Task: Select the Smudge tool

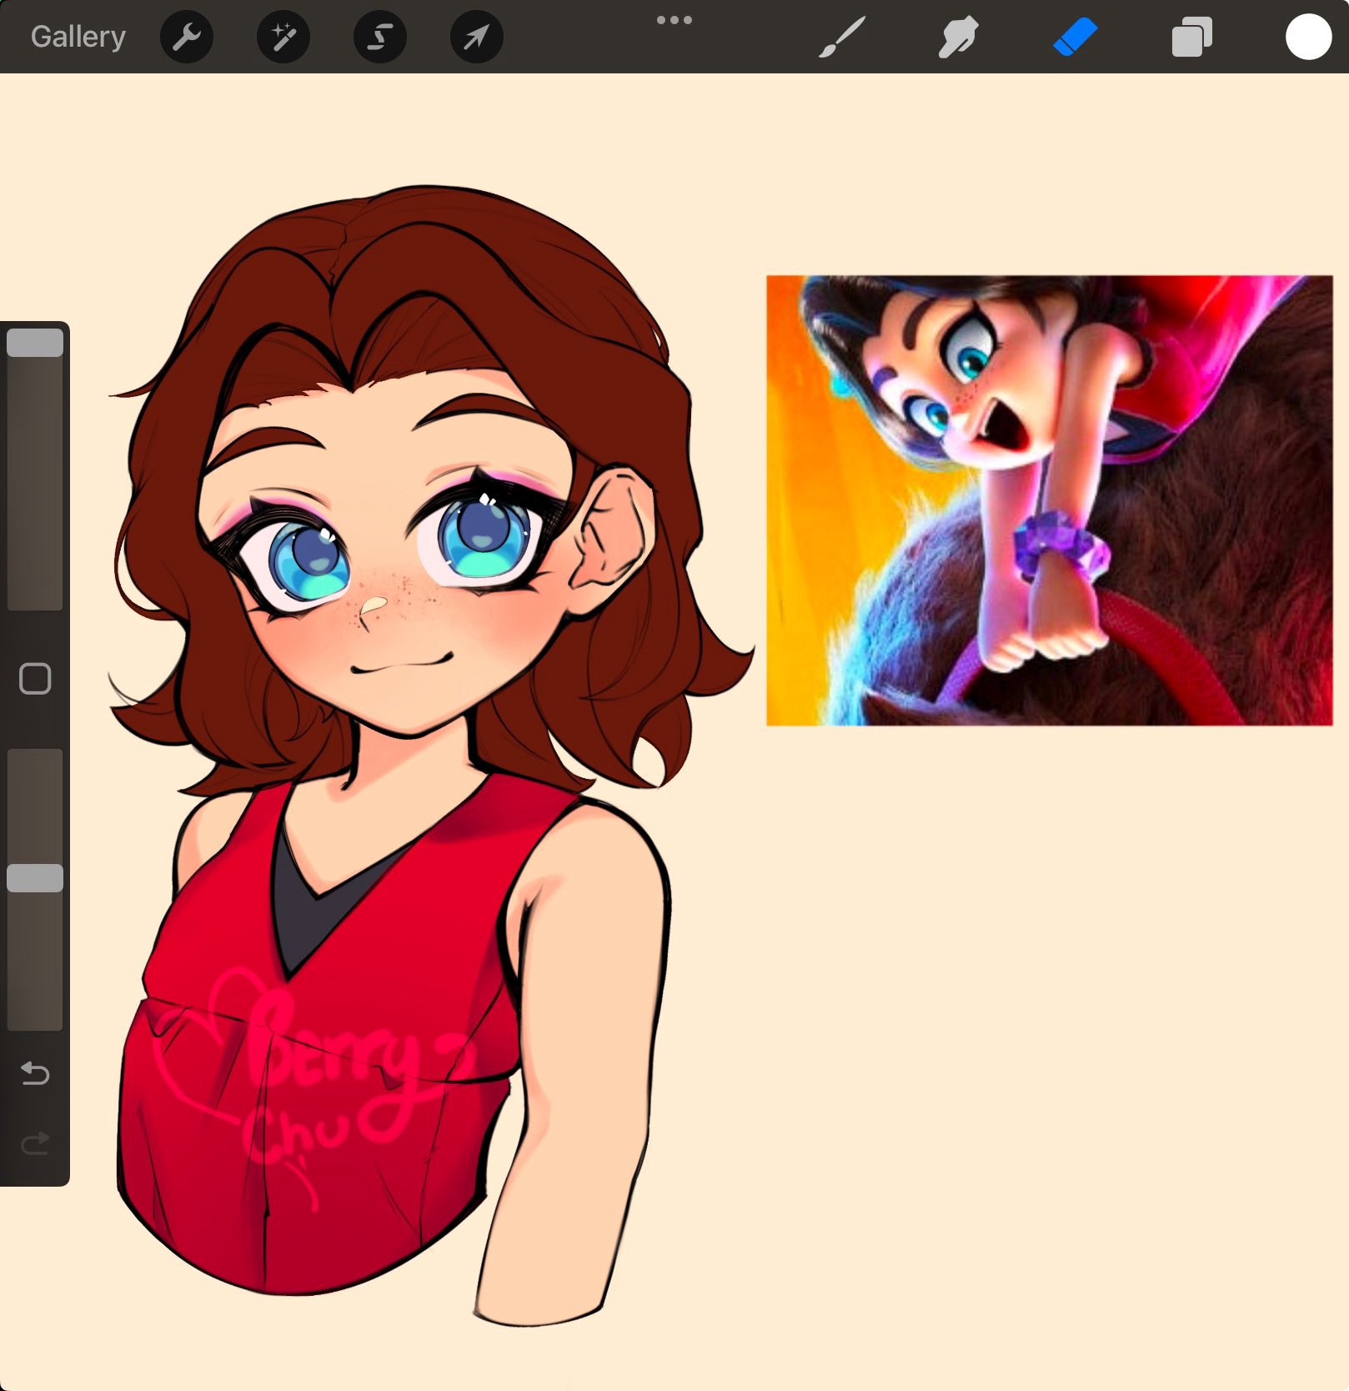Action: click(x=958, y=38)
